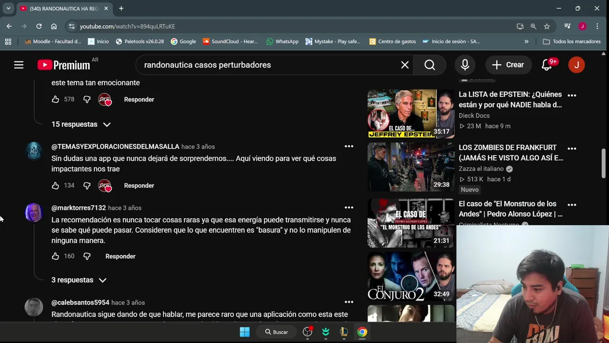Viewport: 609px width, 343px height.
Task: Click the address bar URL
Action: coord(127,27)
